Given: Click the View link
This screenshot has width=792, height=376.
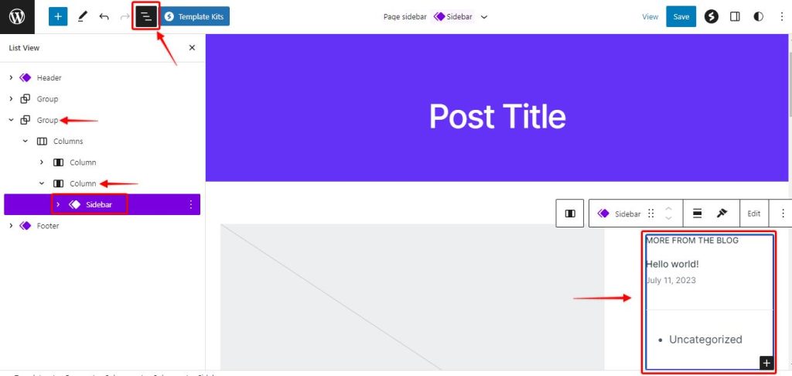Looking at the screenshot, I should click(x=650, y=16).
